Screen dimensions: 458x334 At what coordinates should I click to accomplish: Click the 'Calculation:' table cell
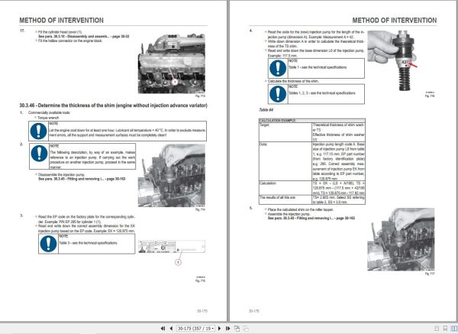click(x=285, y=188)
